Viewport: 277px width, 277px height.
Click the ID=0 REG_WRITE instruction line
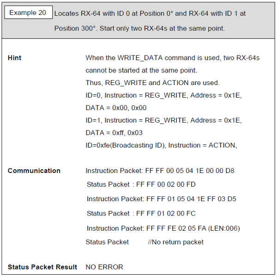[163, 95]
